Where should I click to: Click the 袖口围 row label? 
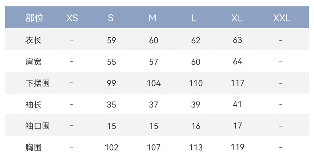pyautogui.click(x=37, y=126)
